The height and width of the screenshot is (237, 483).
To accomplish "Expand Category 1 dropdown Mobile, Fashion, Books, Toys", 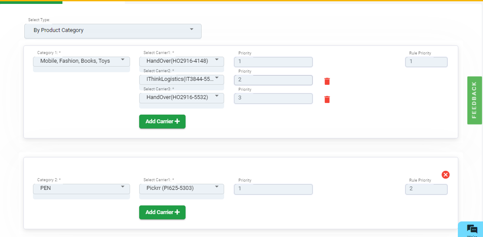I will 82,61.
